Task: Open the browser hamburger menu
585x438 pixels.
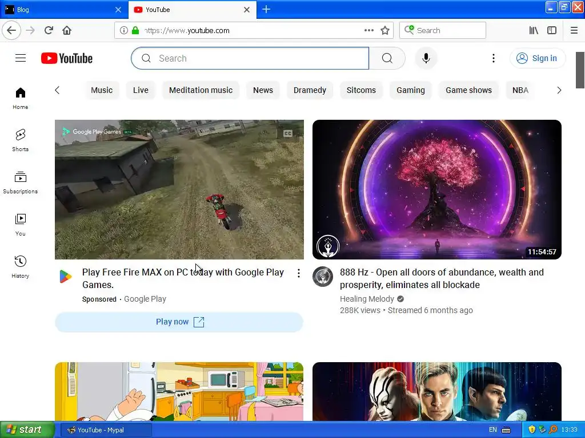Action: pos(574,30)
